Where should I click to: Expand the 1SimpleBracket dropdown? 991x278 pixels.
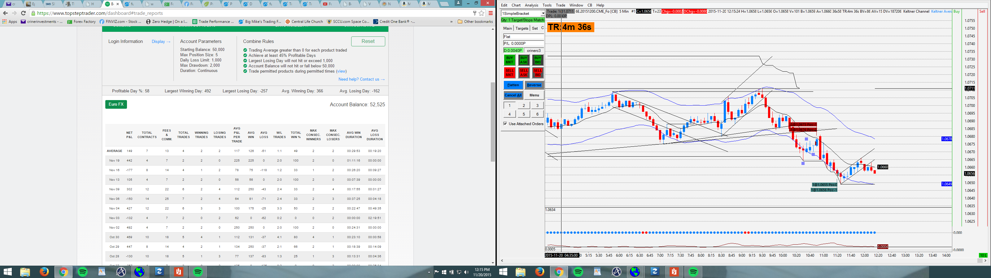[x=543, y=14]
